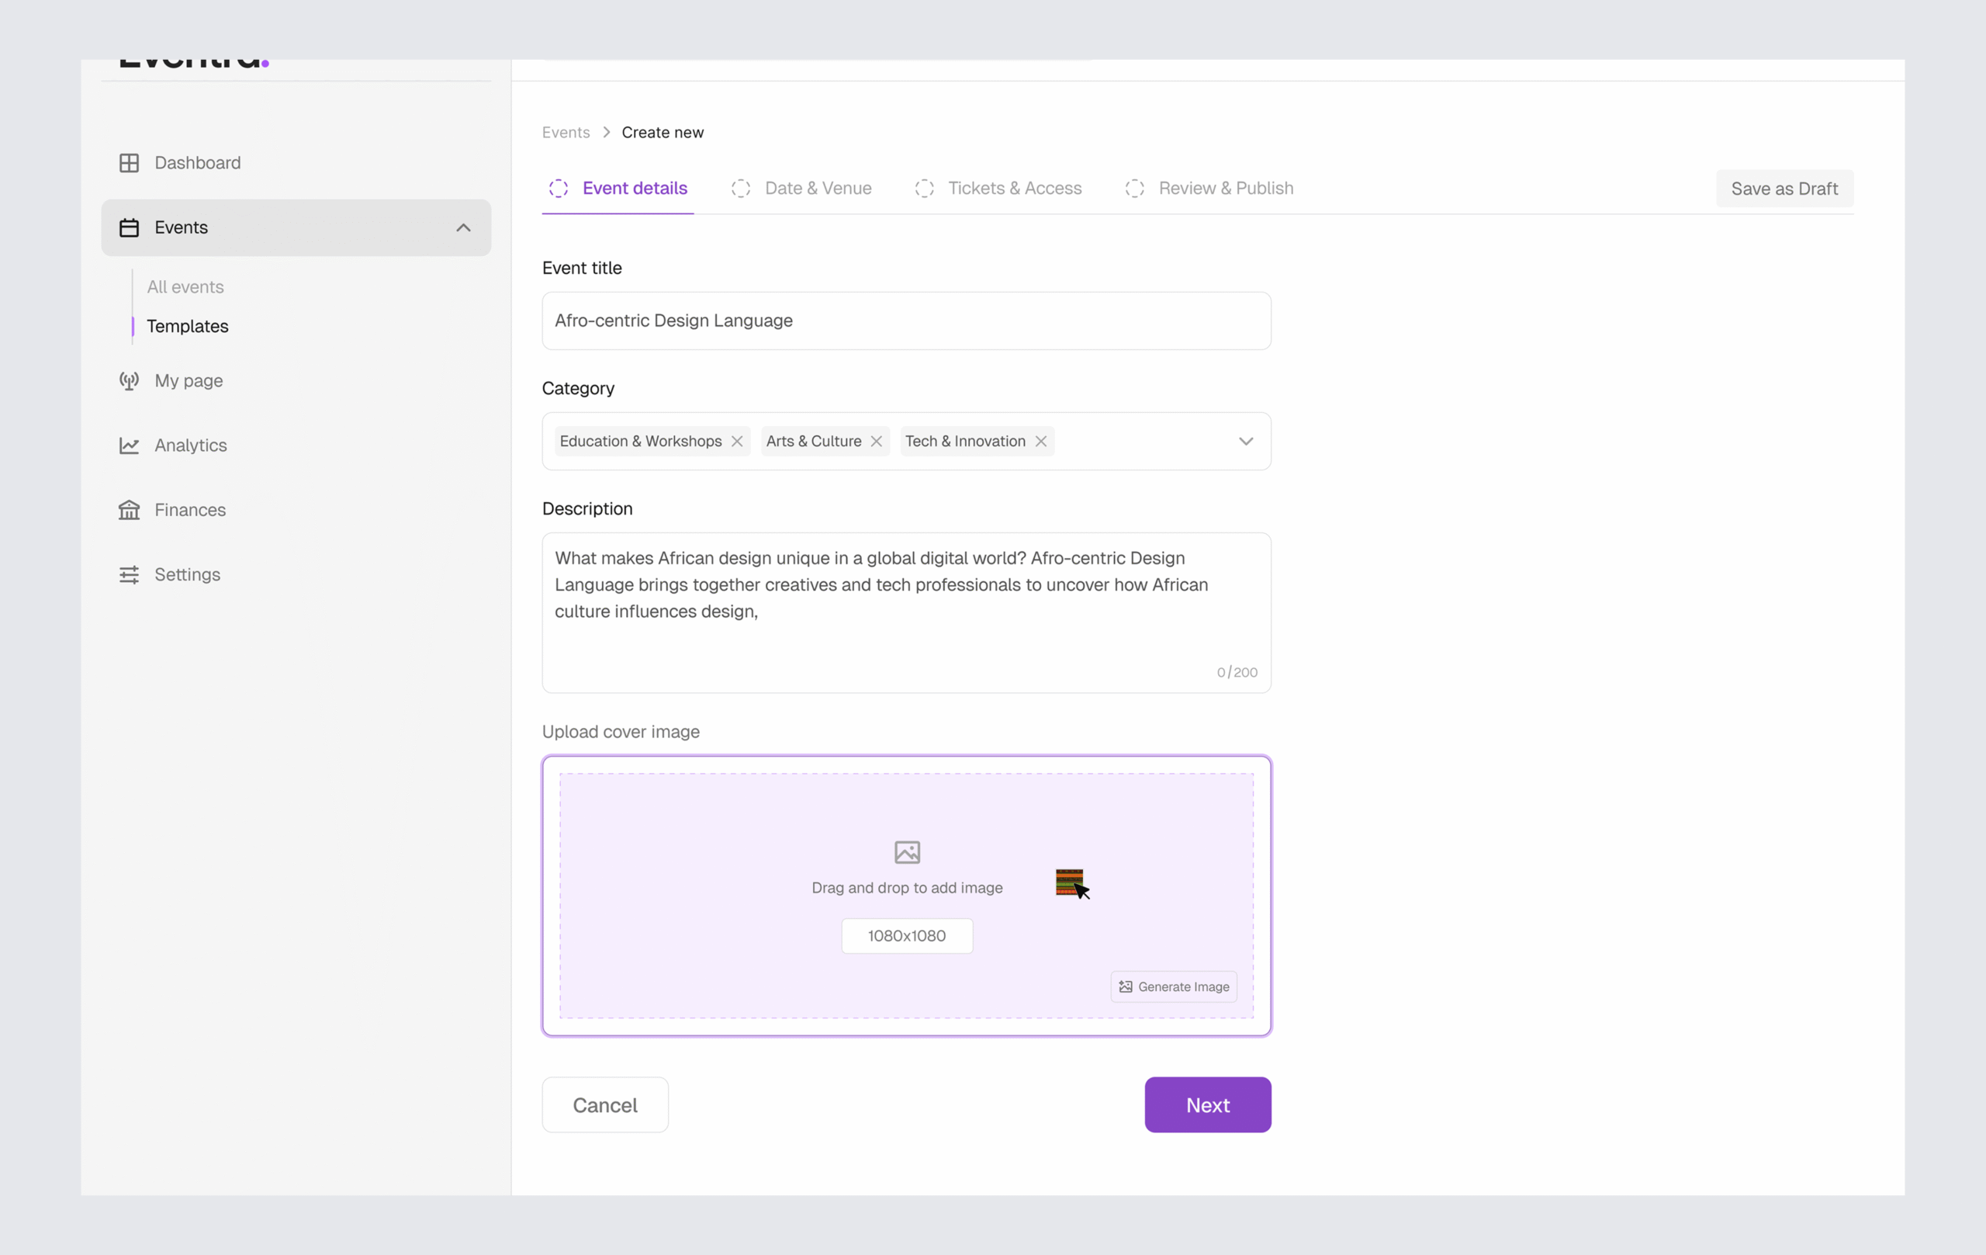1986x1255 pixels.
Task: Click the Settings sliders icon
Action: tap(129, 574)
